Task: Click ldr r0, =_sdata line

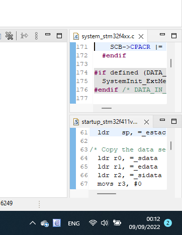Action: click(x=128, y=158)
